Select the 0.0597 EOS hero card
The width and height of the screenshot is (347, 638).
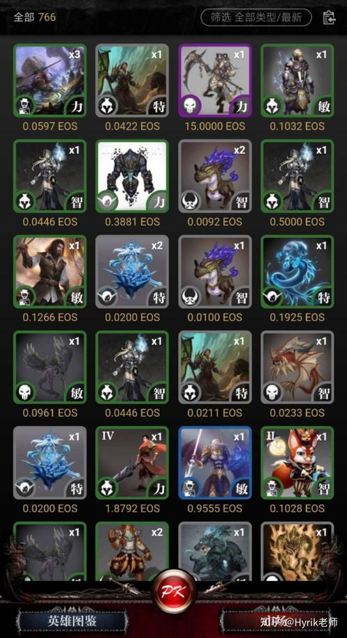(50, 81)
